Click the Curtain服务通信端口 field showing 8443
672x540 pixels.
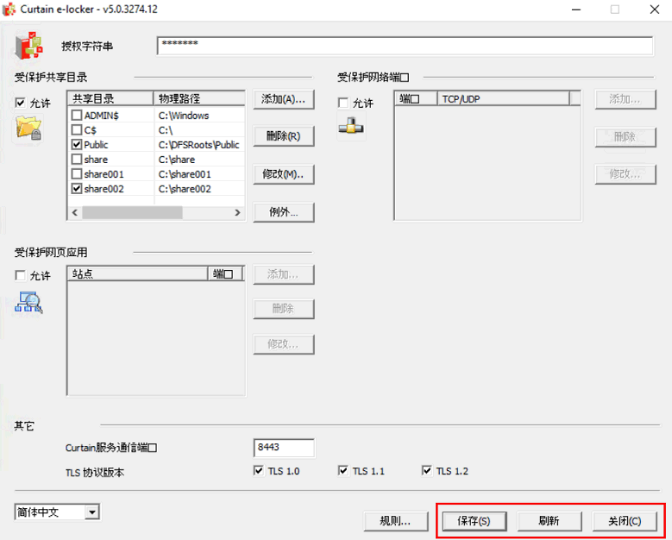[x=284, y=448]
